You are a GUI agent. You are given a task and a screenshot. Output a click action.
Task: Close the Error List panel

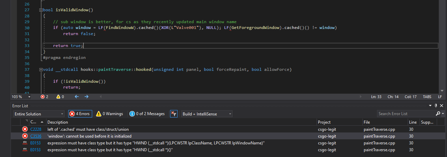pyautogui.click(x=442, y=106)
